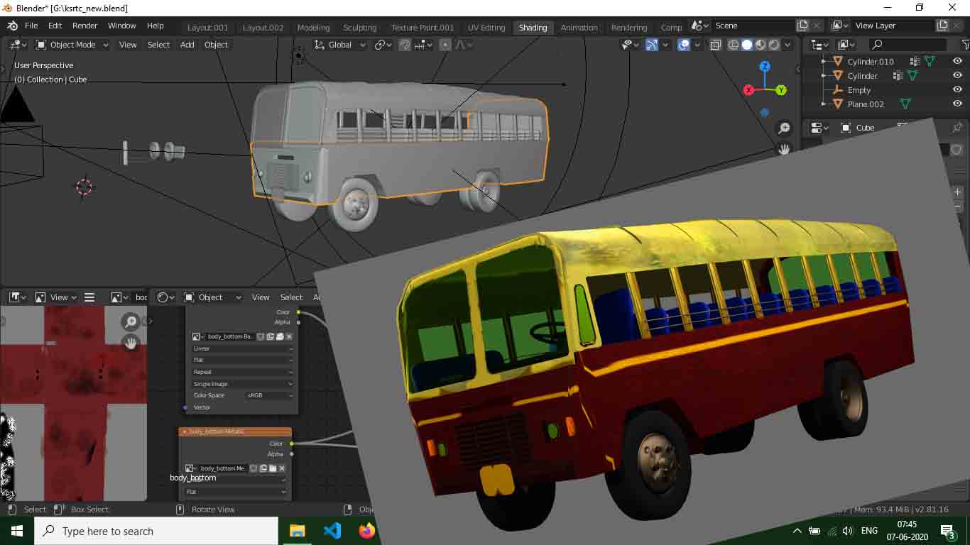Open the Object Mode dropdown
Viewport: 970px width, 545px height.
click(x=72, y=45)
